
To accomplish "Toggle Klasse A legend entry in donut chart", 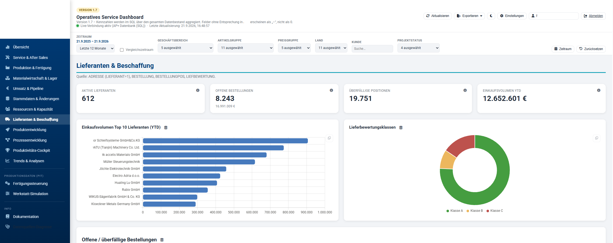I will point(455,211).
